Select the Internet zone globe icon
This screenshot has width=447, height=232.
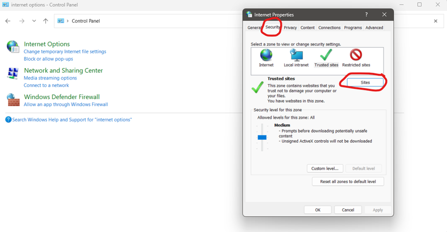click(x=266, y=55)
